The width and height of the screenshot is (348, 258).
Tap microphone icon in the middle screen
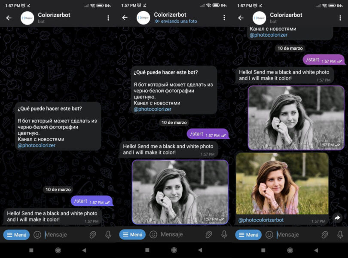224,234
